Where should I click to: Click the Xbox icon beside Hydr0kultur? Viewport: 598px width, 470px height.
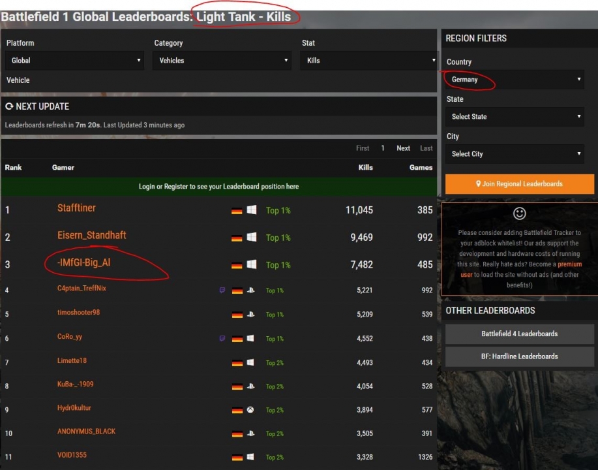251,410
